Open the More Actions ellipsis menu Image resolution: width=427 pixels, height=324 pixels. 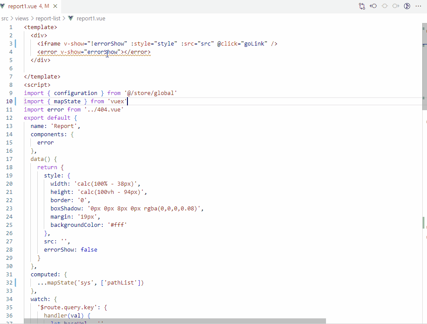coord(418,6)
